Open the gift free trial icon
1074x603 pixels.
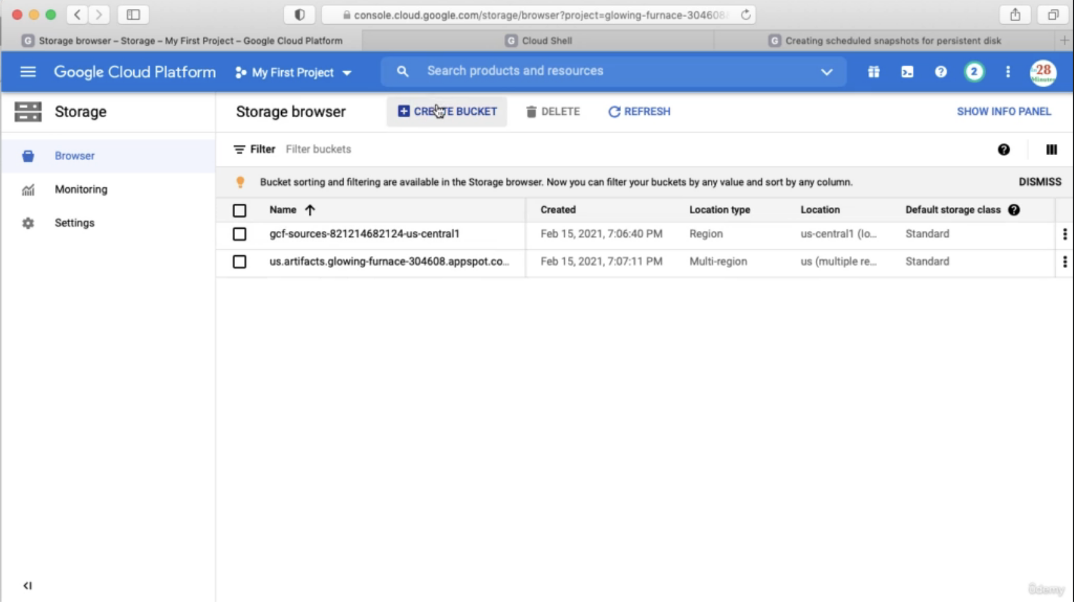coord(874,72)
